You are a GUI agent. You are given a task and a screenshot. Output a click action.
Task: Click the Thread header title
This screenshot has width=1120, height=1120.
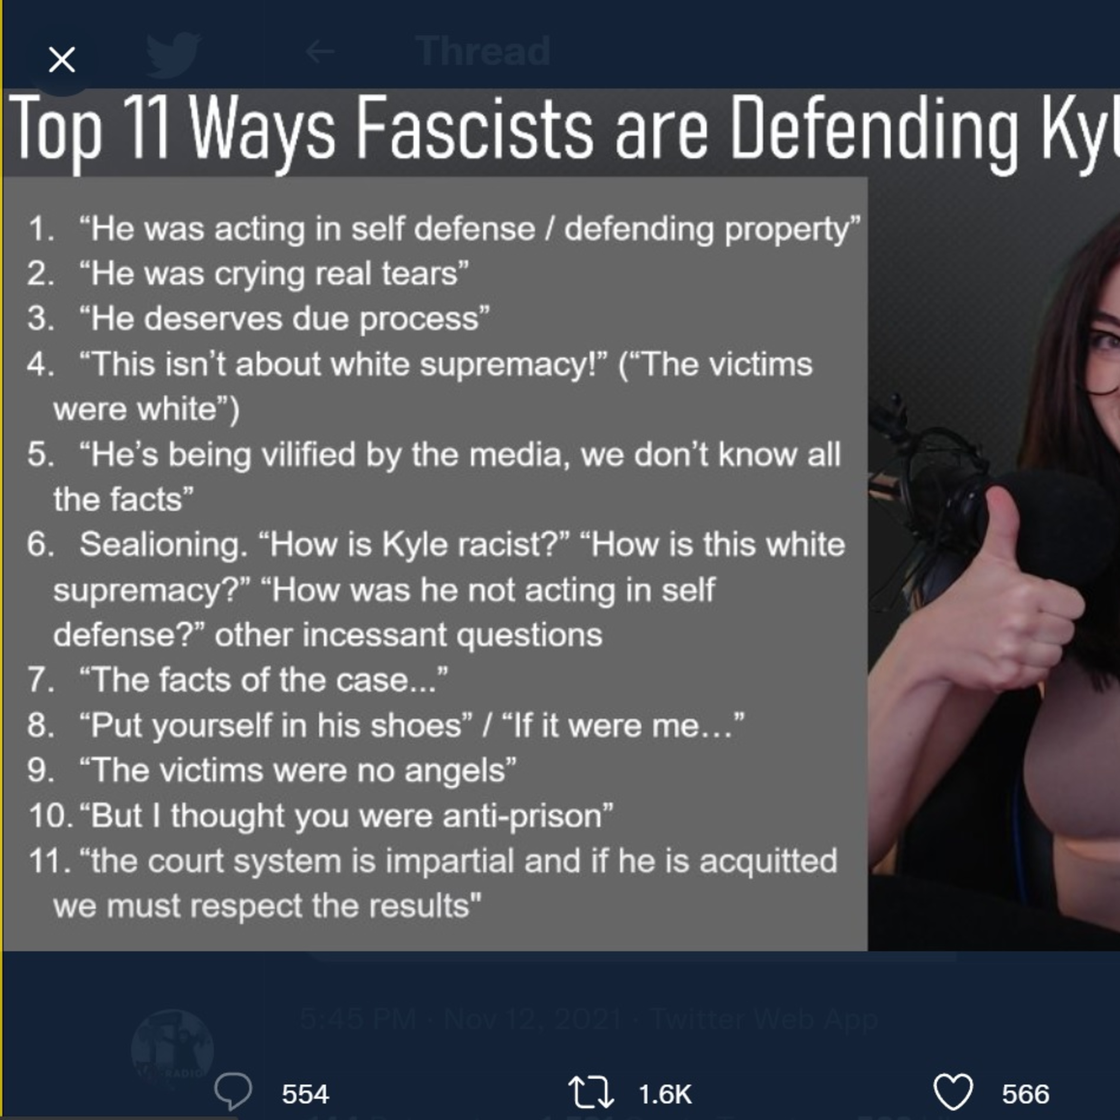tap(483, 51)
